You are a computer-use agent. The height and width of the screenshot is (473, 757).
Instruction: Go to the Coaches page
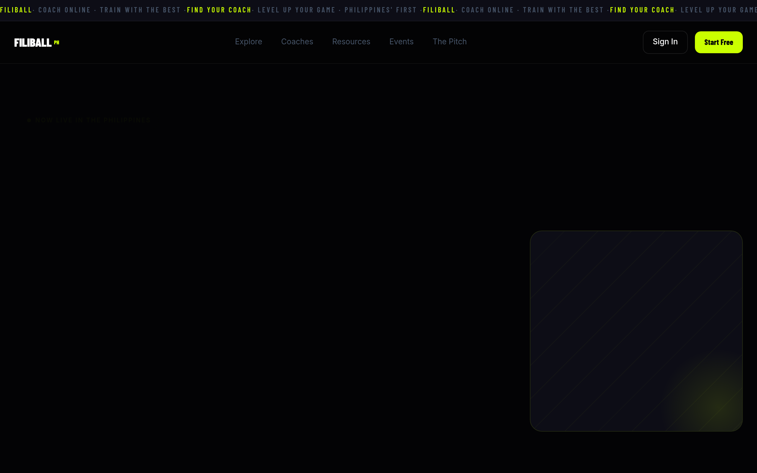coord(297,42)
